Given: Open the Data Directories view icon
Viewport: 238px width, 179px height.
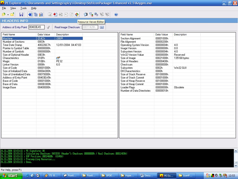Looking at the screenshot, I should coord(36,15).
